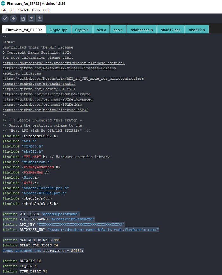
Task: Click the #define DATAPIN 16 line
Action: pos(22,261)
